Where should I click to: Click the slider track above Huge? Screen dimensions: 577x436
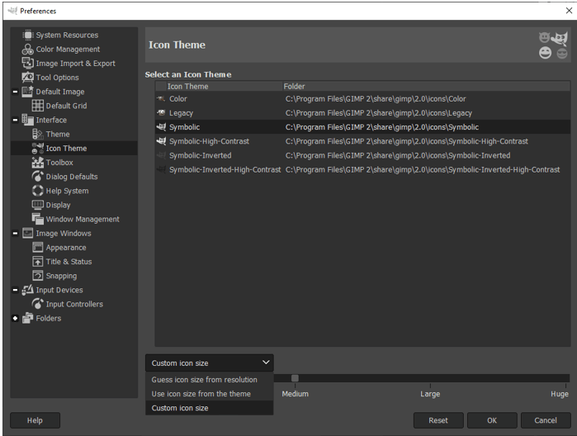(x=565, y=378)
